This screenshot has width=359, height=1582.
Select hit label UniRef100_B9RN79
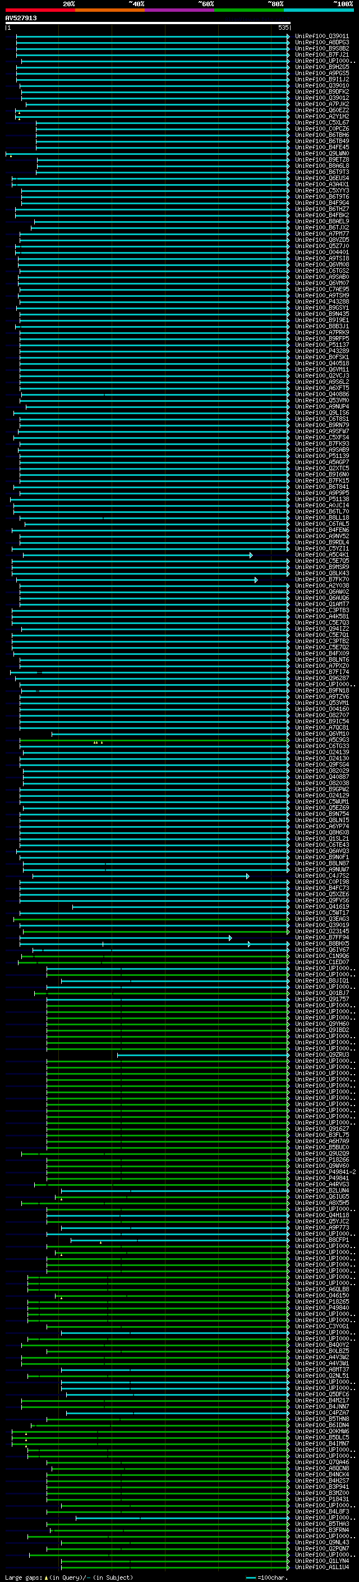point(322,425)
